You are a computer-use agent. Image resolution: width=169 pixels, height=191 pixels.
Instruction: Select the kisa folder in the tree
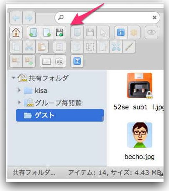point(41,90)
